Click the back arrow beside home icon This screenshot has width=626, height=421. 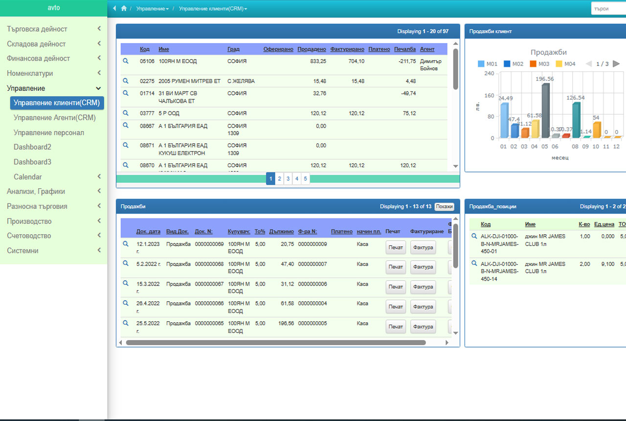(114, 8)
